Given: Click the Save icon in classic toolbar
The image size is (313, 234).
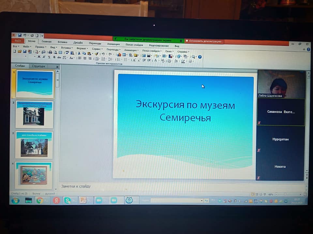Looking at the screenshot, I should click(25, 52).
